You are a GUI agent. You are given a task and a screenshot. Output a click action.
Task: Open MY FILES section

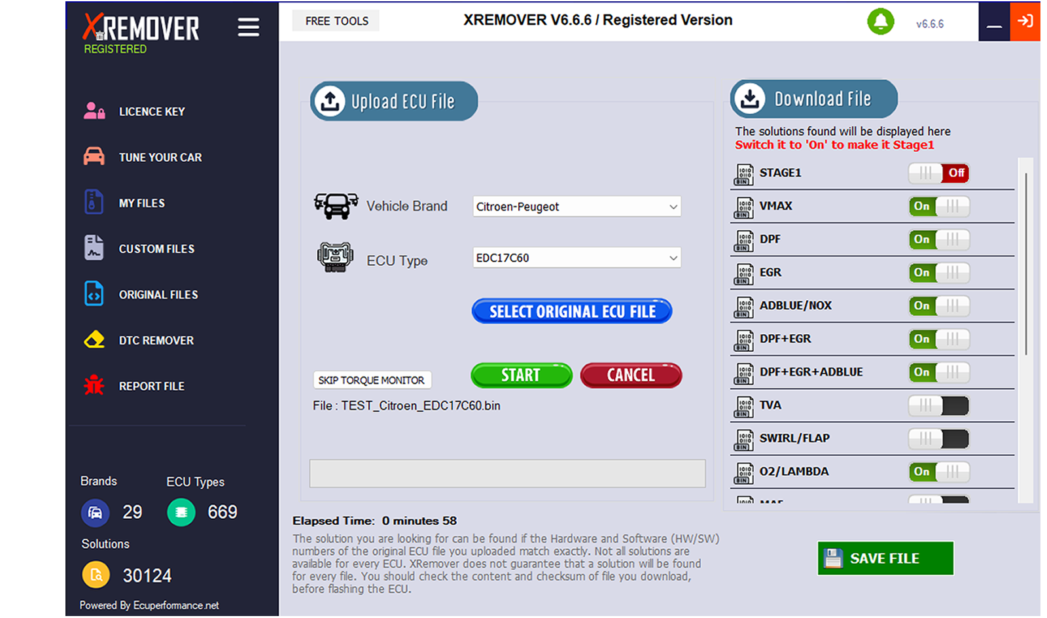[x=142, y=203]
